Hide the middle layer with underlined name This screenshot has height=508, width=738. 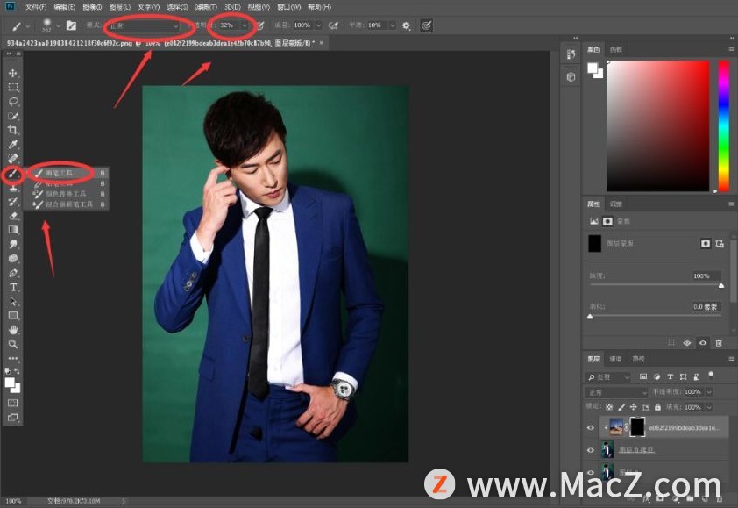(591, 450)
